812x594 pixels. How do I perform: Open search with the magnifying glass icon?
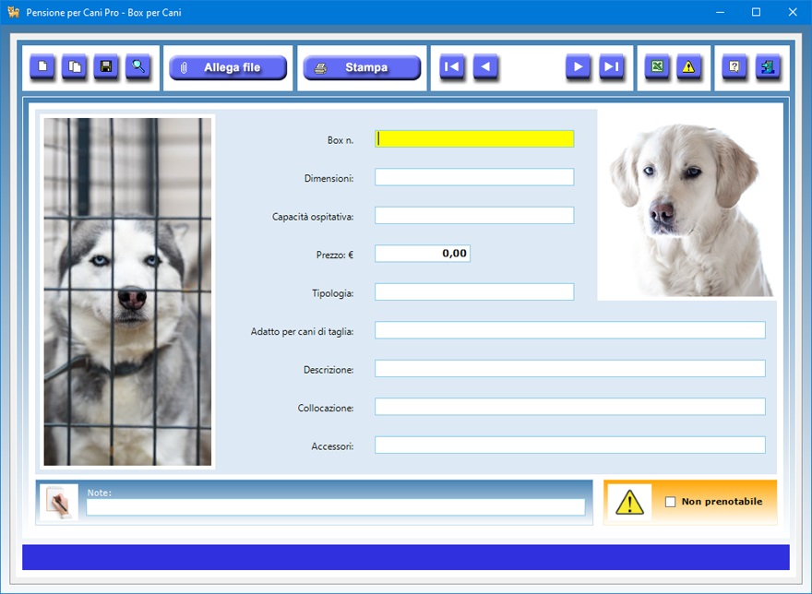click(138, 66)
